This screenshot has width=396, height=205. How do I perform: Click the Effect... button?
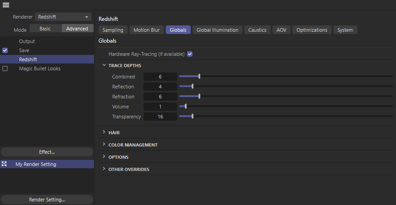[x=47, y=152]
